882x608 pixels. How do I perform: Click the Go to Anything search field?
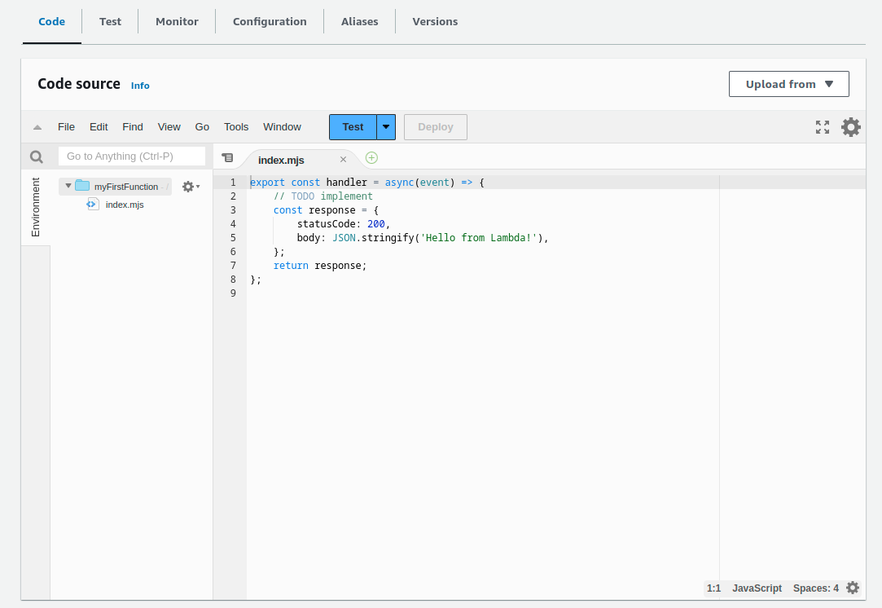[x=131, y=156]
